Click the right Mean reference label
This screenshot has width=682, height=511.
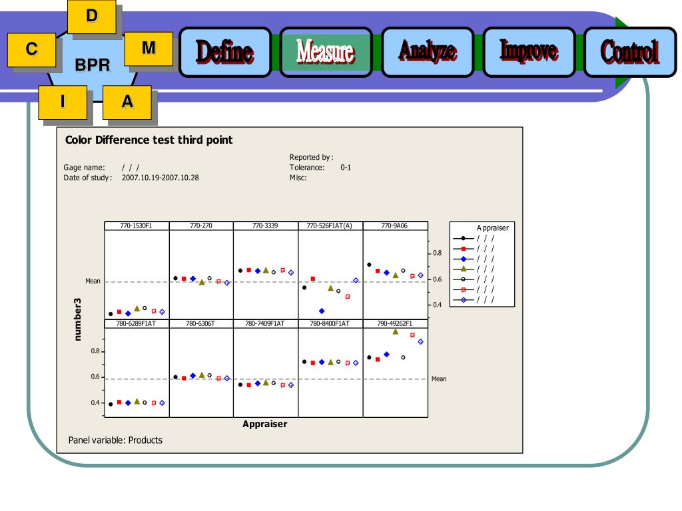[439, 379]
